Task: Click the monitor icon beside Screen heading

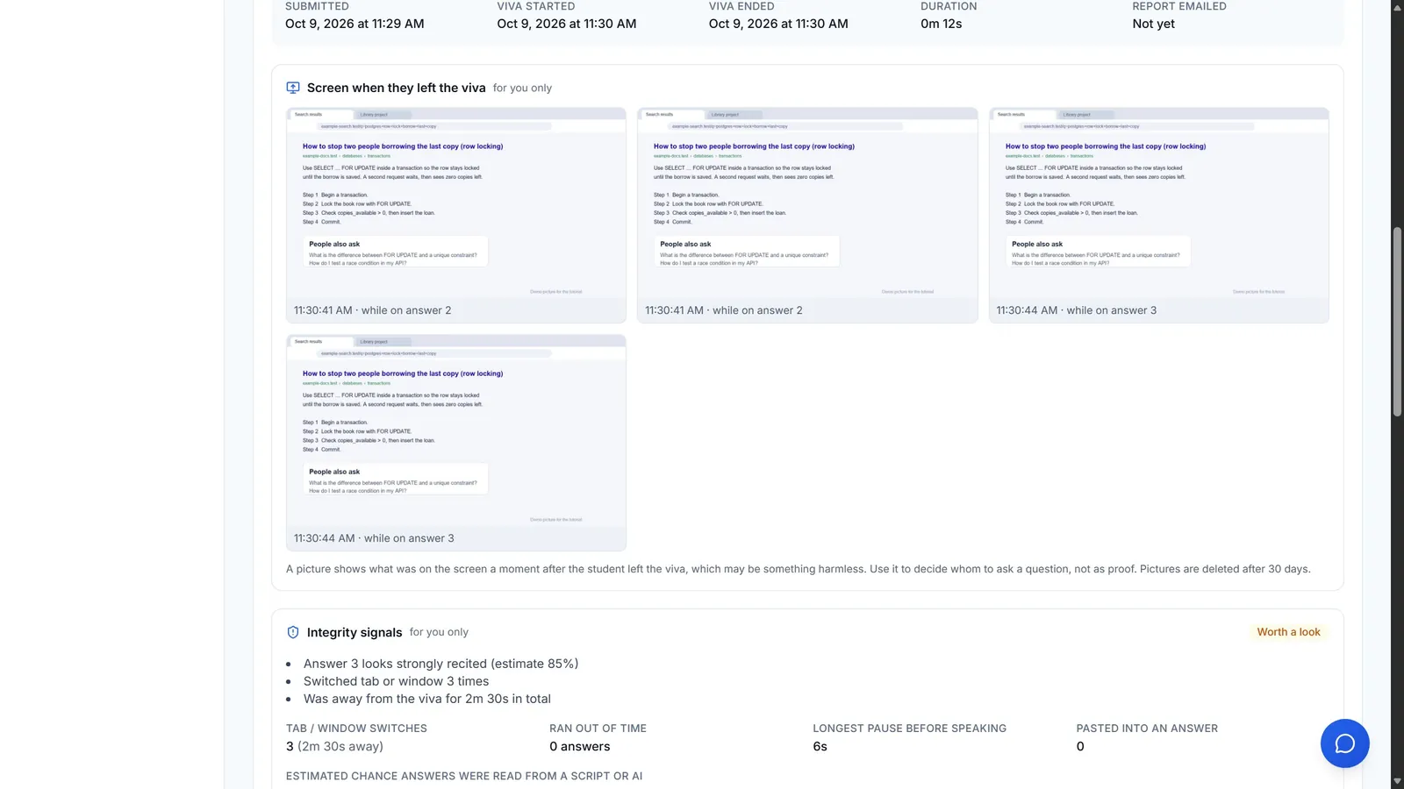Action: click(293, 88)
